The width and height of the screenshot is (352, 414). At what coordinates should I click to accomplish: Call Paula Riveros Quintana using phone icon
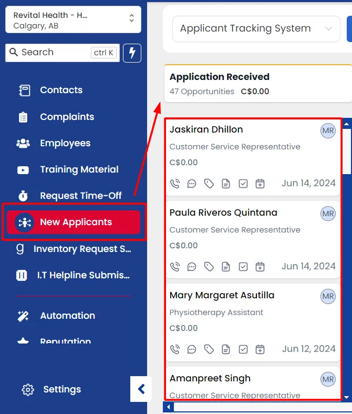coord(175,267)
